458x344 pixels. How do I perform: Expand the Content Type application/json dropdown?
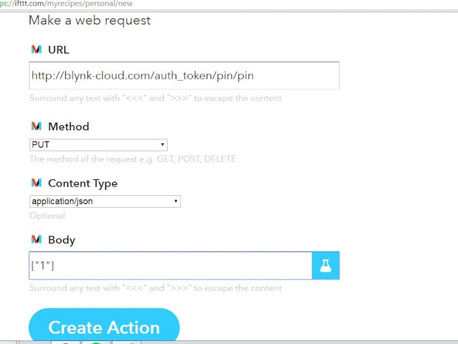[105, 201]
